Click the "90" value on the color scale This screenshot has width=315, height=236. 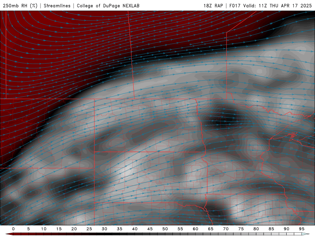(x=286, y=229)
